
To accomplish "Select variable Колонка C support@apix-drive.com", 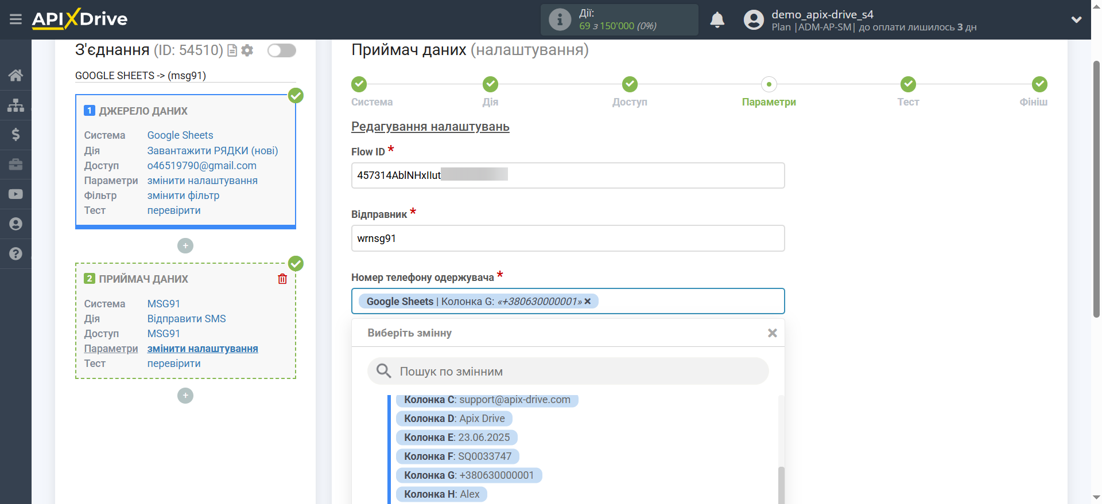I will tap(487, 400).
